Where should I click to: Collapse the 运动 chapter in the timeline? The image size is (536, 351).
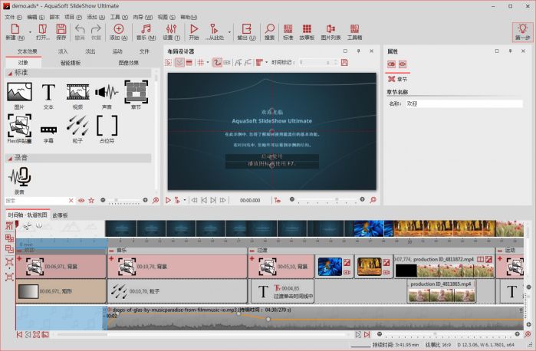[500, 251]
